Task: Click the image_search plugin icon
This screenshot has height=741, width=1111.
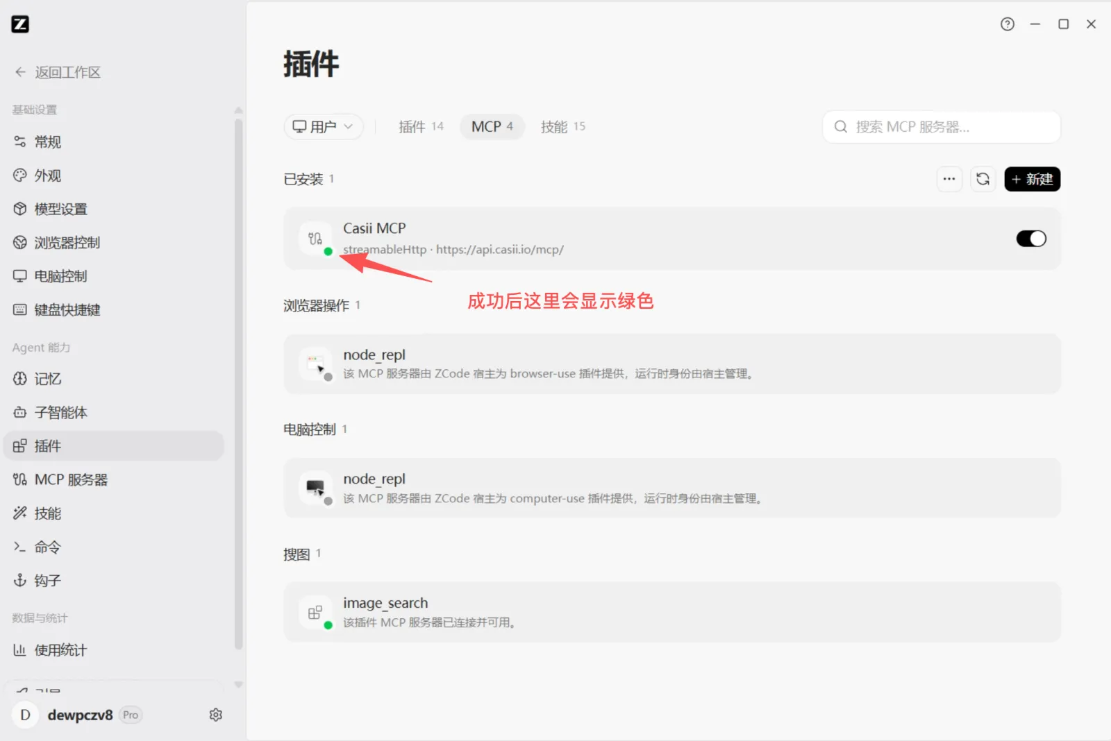Action: click(x=315, y=613)
